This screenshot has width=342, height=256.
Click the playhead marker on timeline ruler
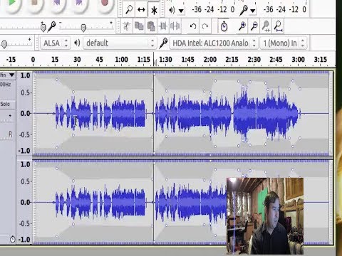point(155,63)
